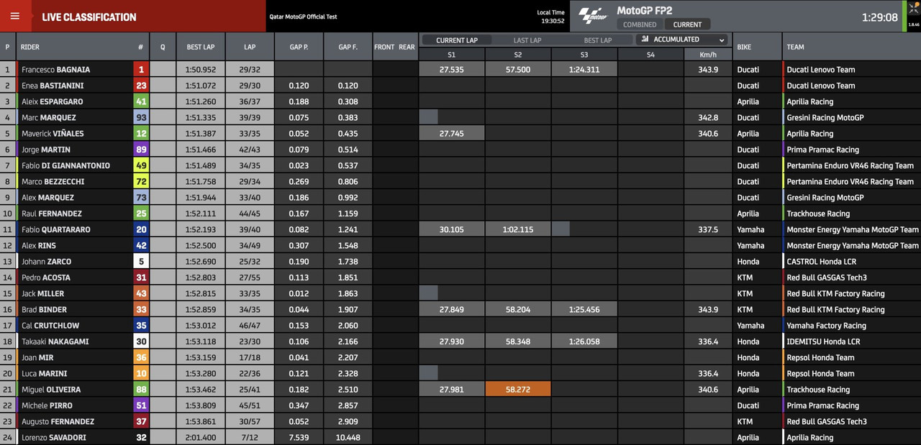
Task: Click Oliveira's green number 88 badge
Action: [141, 389]
